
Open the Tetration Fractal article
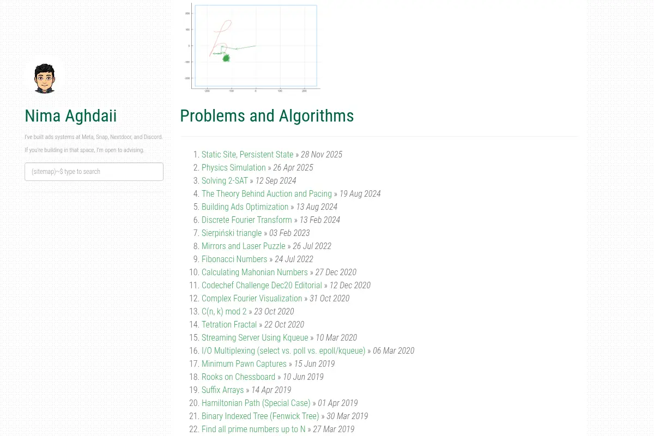229,325
